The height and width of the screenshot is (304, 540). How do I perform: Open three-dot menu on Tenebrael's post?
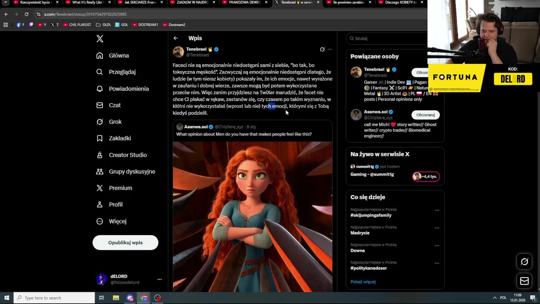pos(330,49)
